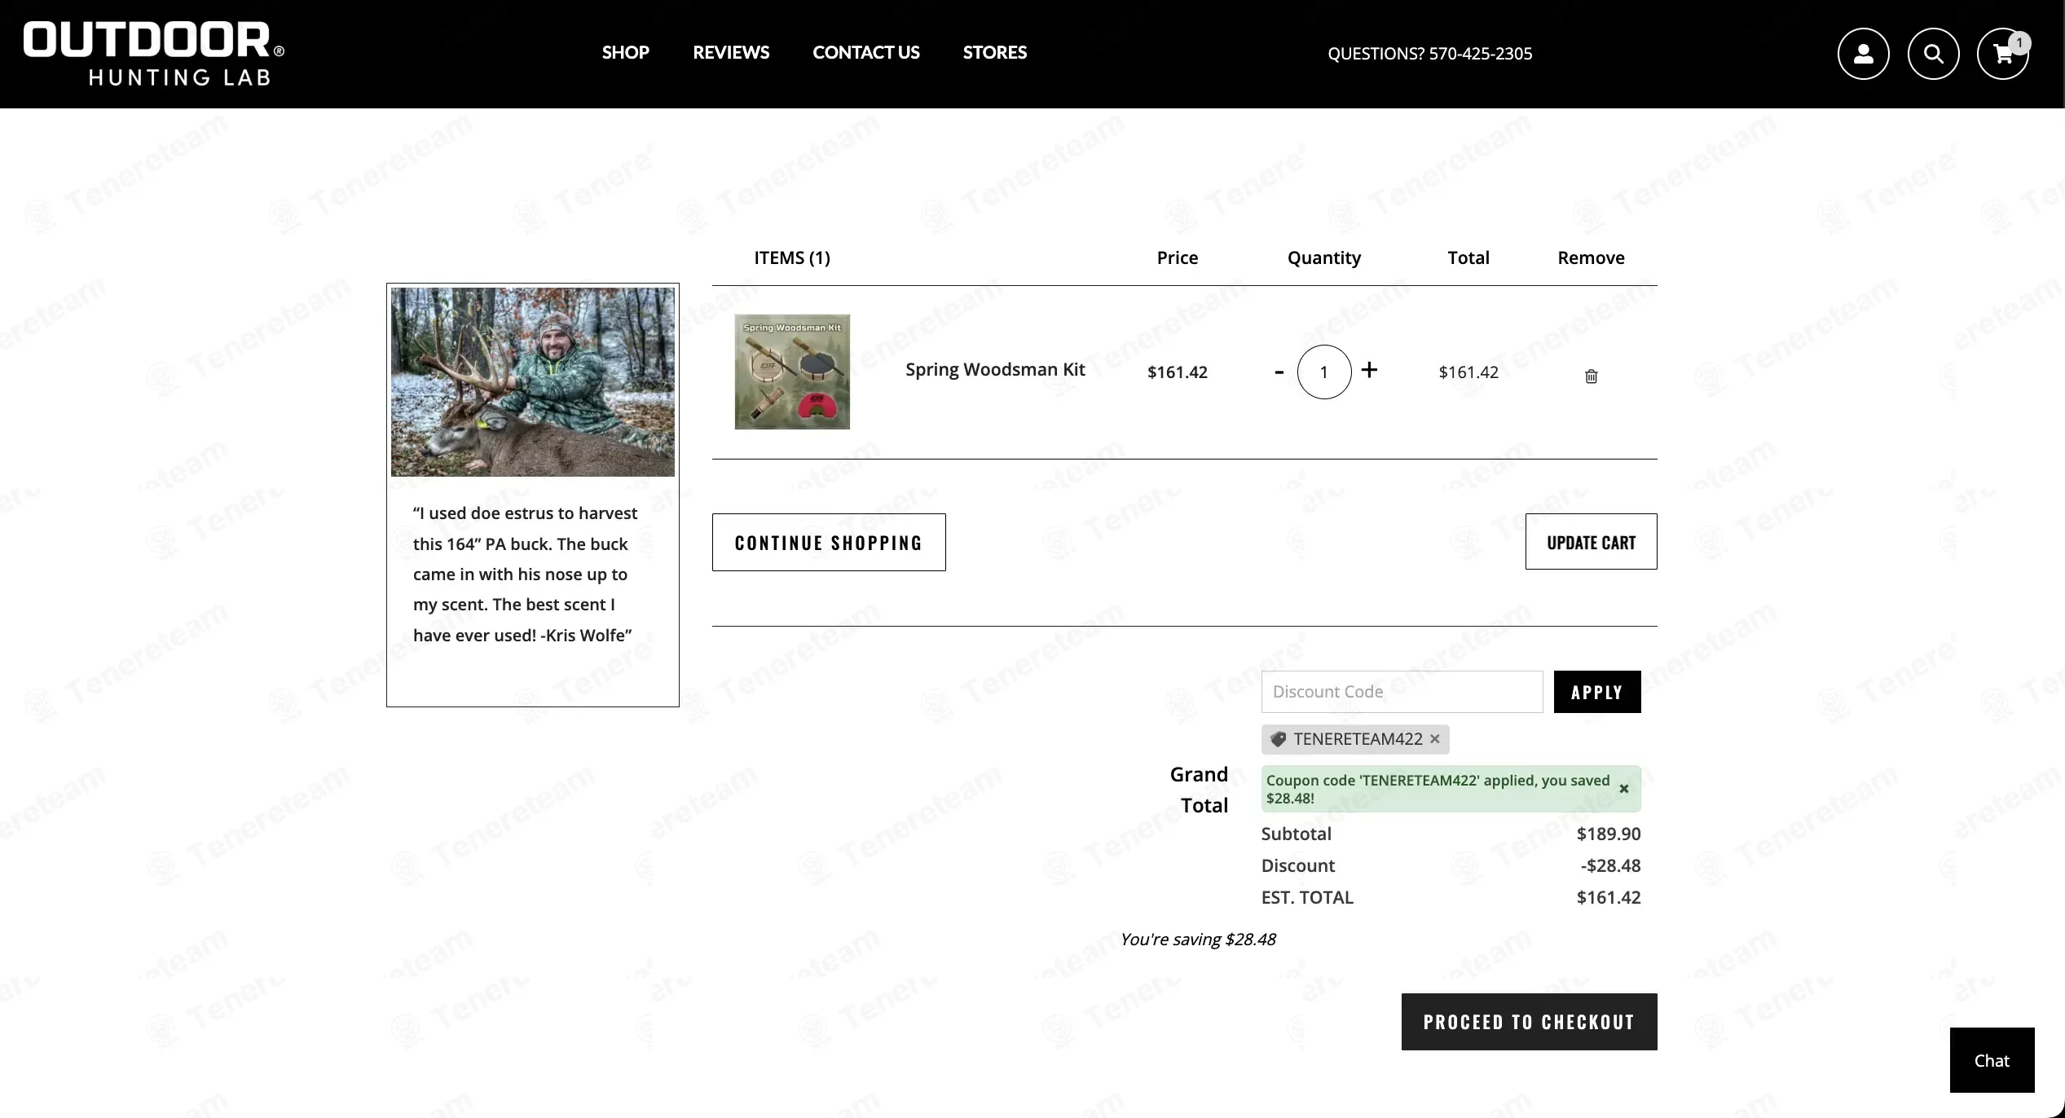Click PROCEED TO CHECKOUT
The width and height of the screenshot is (2065, 1118).
pos(1529,1022)
